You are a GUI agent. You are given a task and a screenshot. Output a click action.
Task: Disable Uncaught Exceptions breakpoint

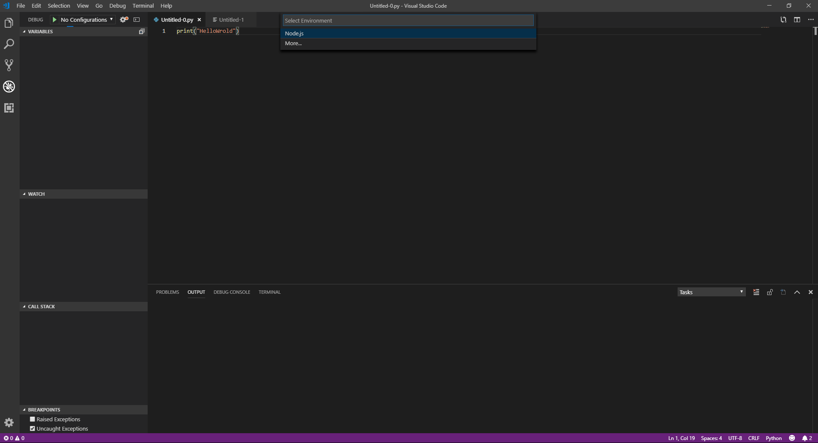click(x=32, y=429)
